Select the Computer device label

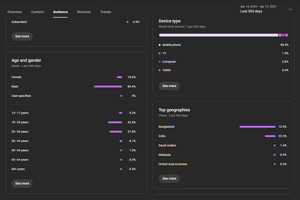point(169,62)
